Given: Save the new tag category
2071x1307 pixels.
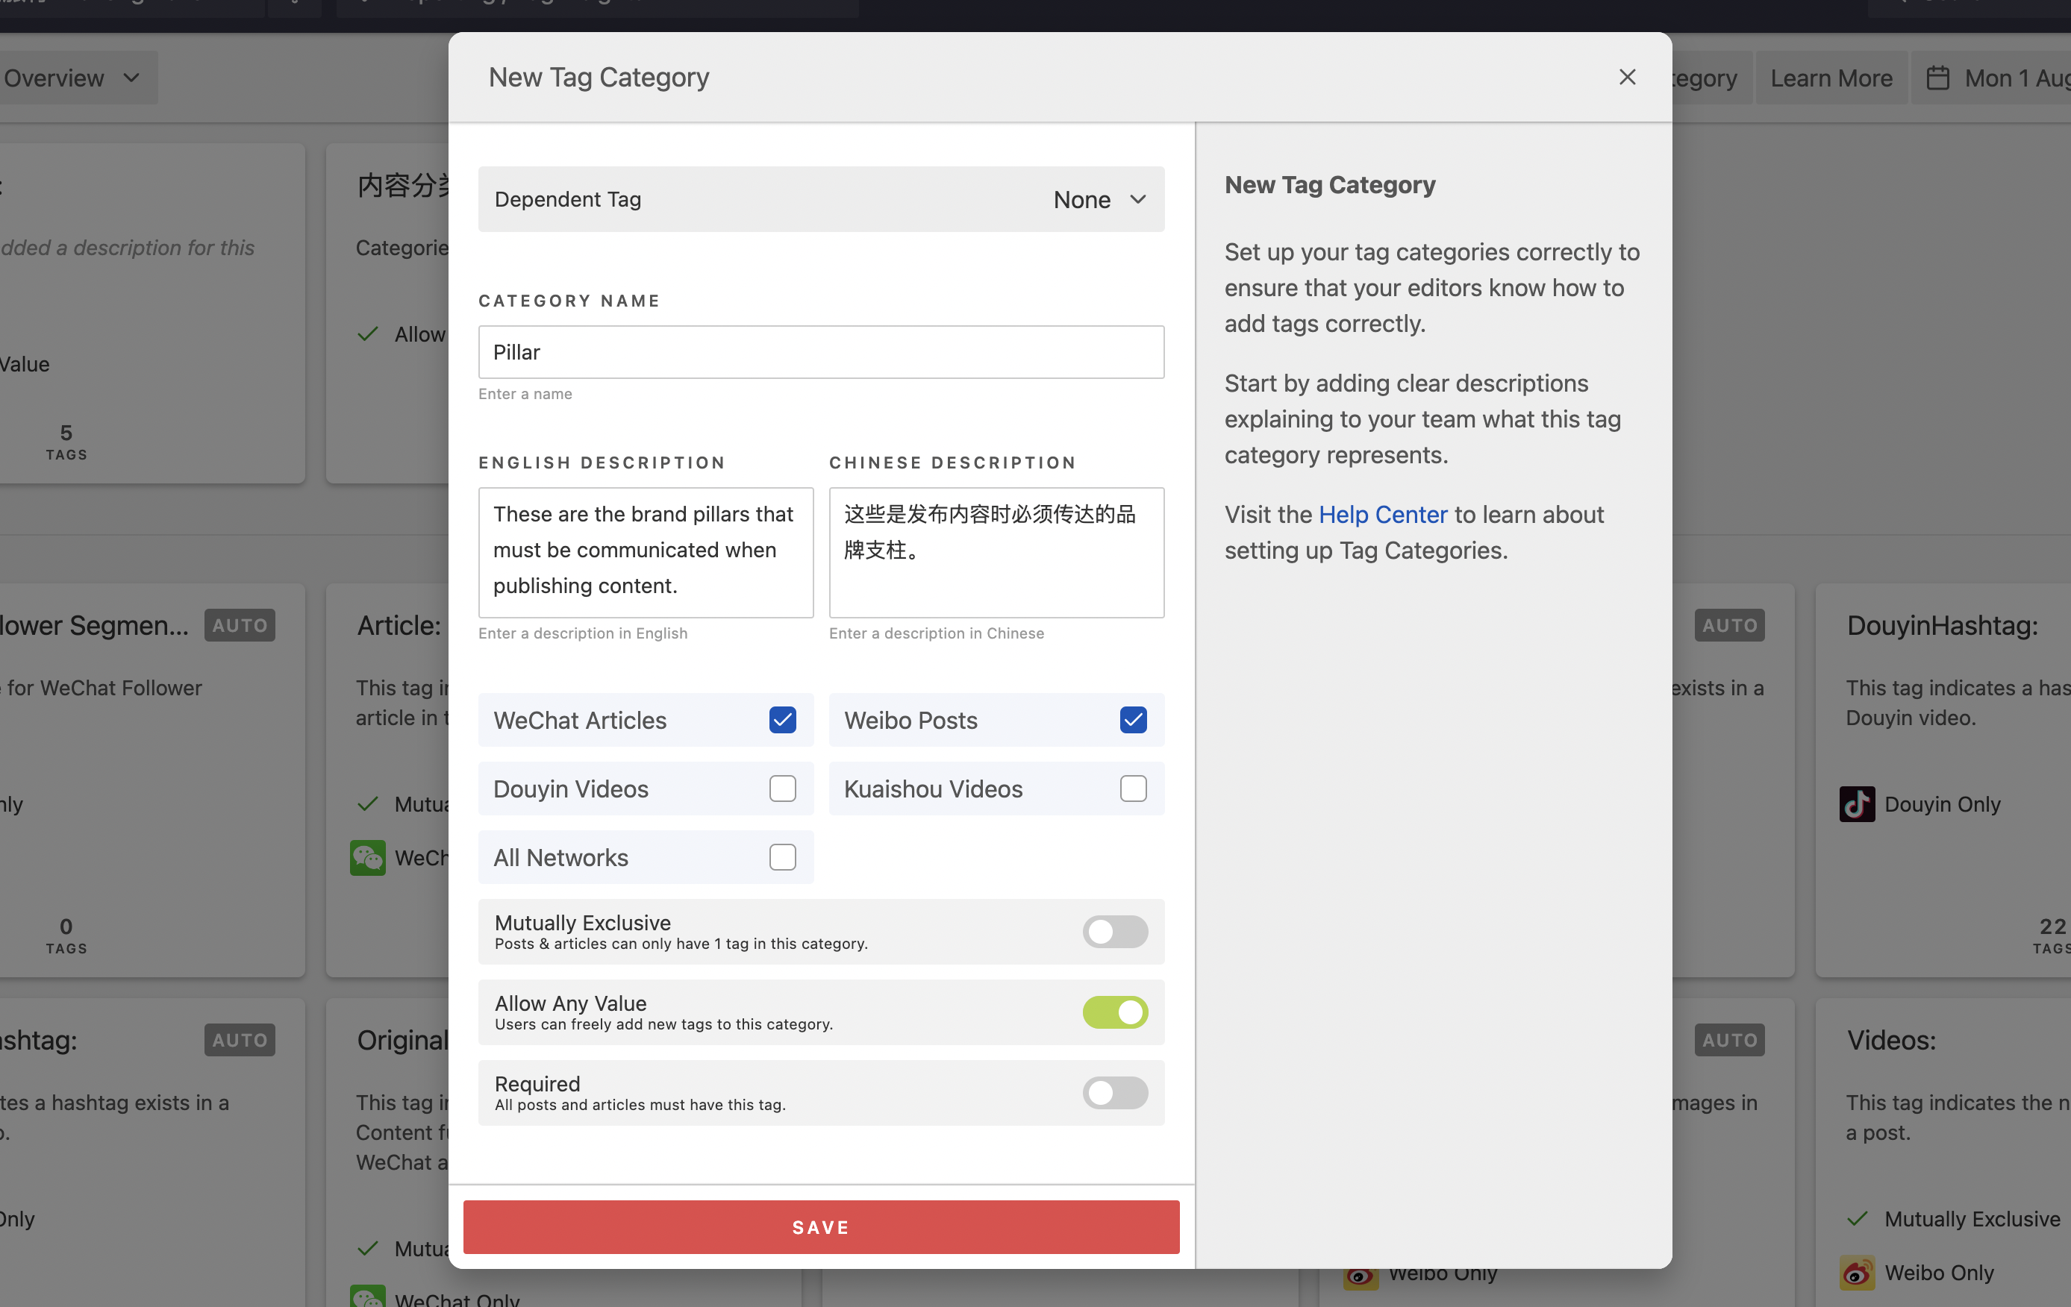Looking at the screenshot, I should click(820, 1228).
